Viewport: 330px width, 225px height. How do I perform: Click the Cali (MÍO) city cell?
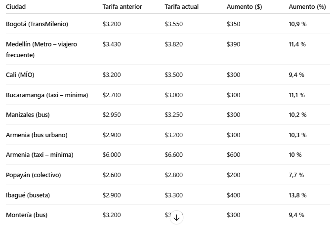tap(20, 75)
